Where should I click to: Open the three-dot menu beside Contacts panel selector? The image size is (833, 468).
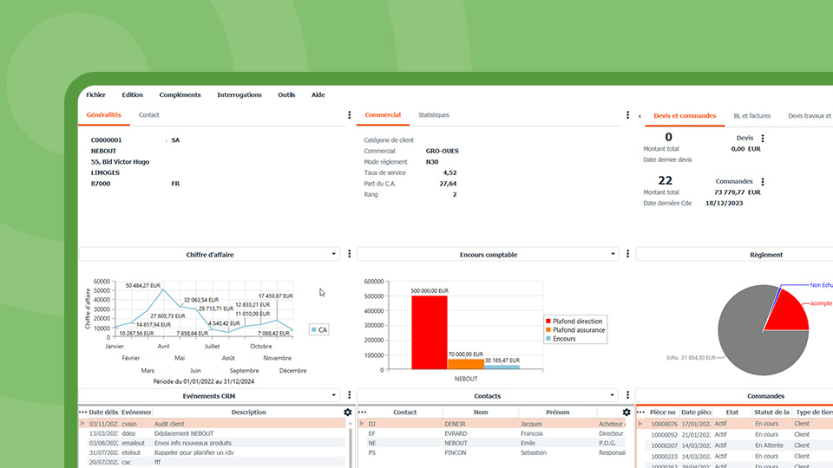click(627, 395)
